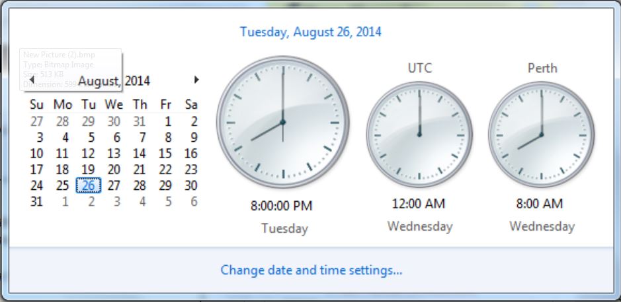Viewport: 621px width, 302px height.
Task: Click the next month arrow
Action: point(196,80)
